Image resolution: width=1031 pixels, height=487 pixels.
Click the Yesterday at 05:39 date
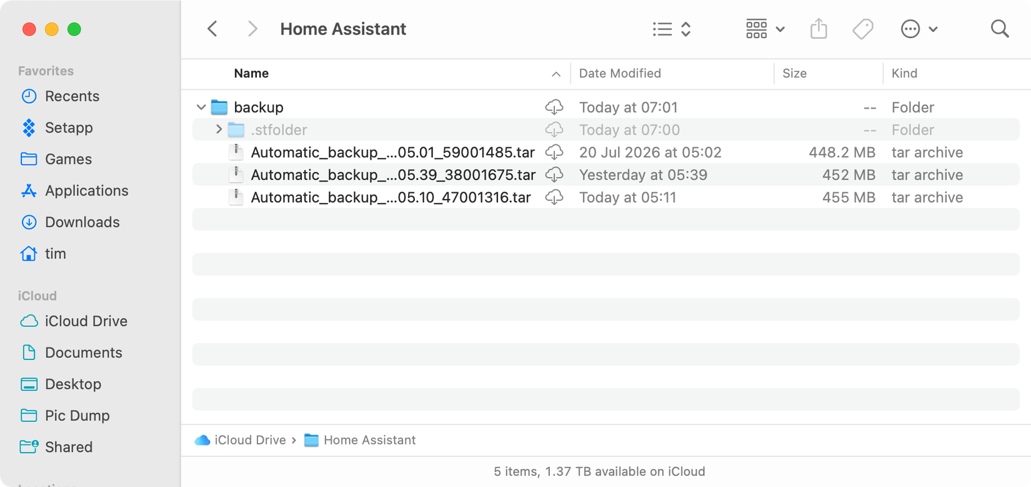[643, 175]
